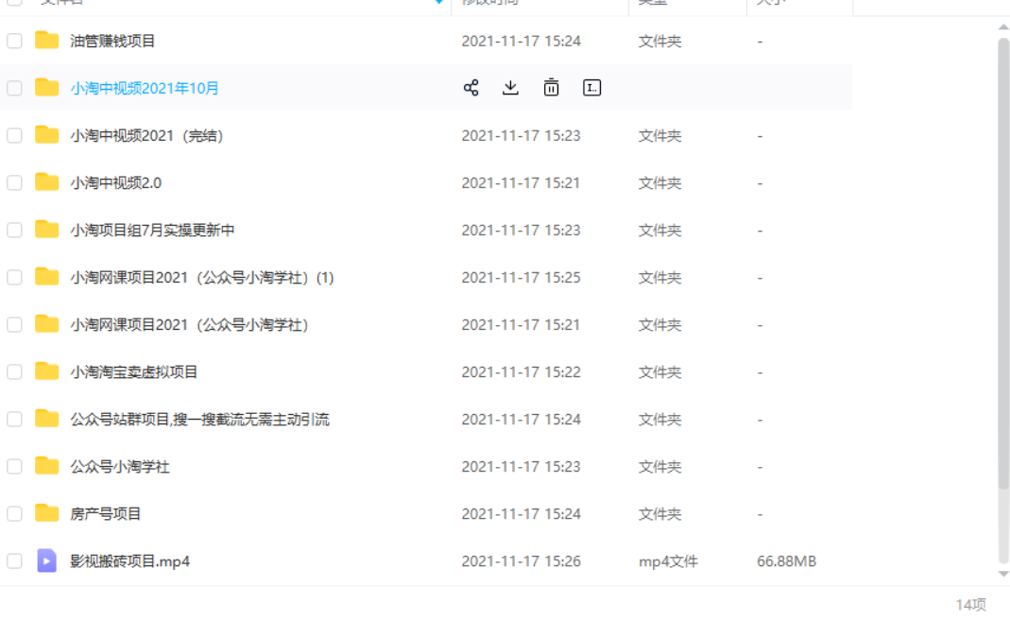Image resolution: width=1010 pixels, height=621 pixels.
Task: Click the folder icon of 小淘项目组7月实操更新中
Action: 46,230
